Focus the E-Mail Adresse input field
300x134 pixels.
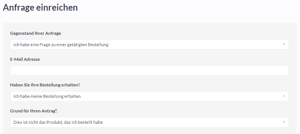[x=149, y=70]
